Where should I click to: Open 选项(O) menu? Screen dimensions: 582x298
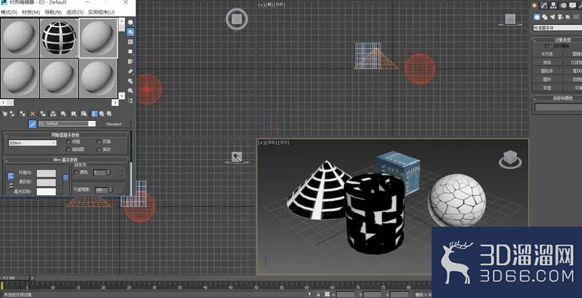pyautogui.click(x=74, y=12)
